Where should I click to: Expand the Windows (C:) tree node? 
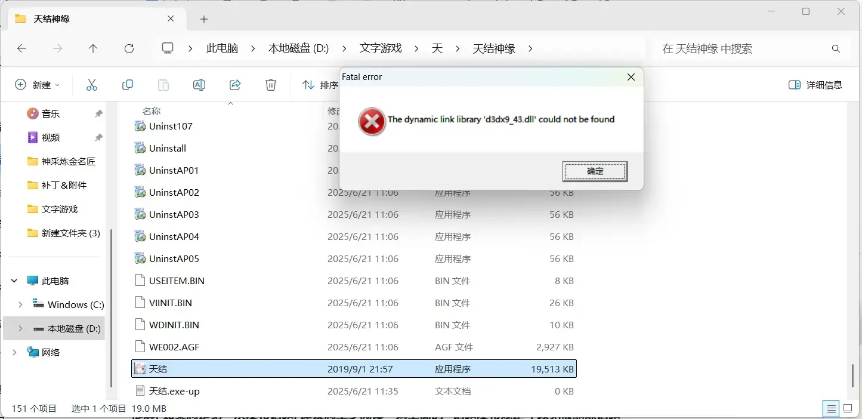pos(21,304)
